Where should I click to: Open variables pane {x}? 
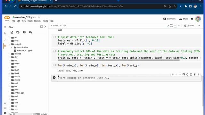coord(5,40)
